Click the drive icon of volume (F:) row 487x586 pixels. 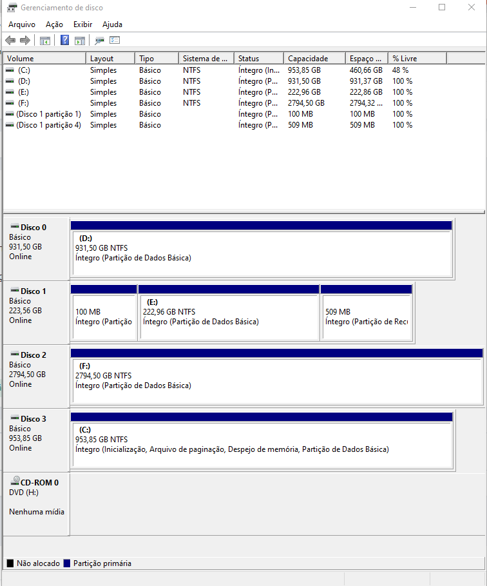point(10,103)
